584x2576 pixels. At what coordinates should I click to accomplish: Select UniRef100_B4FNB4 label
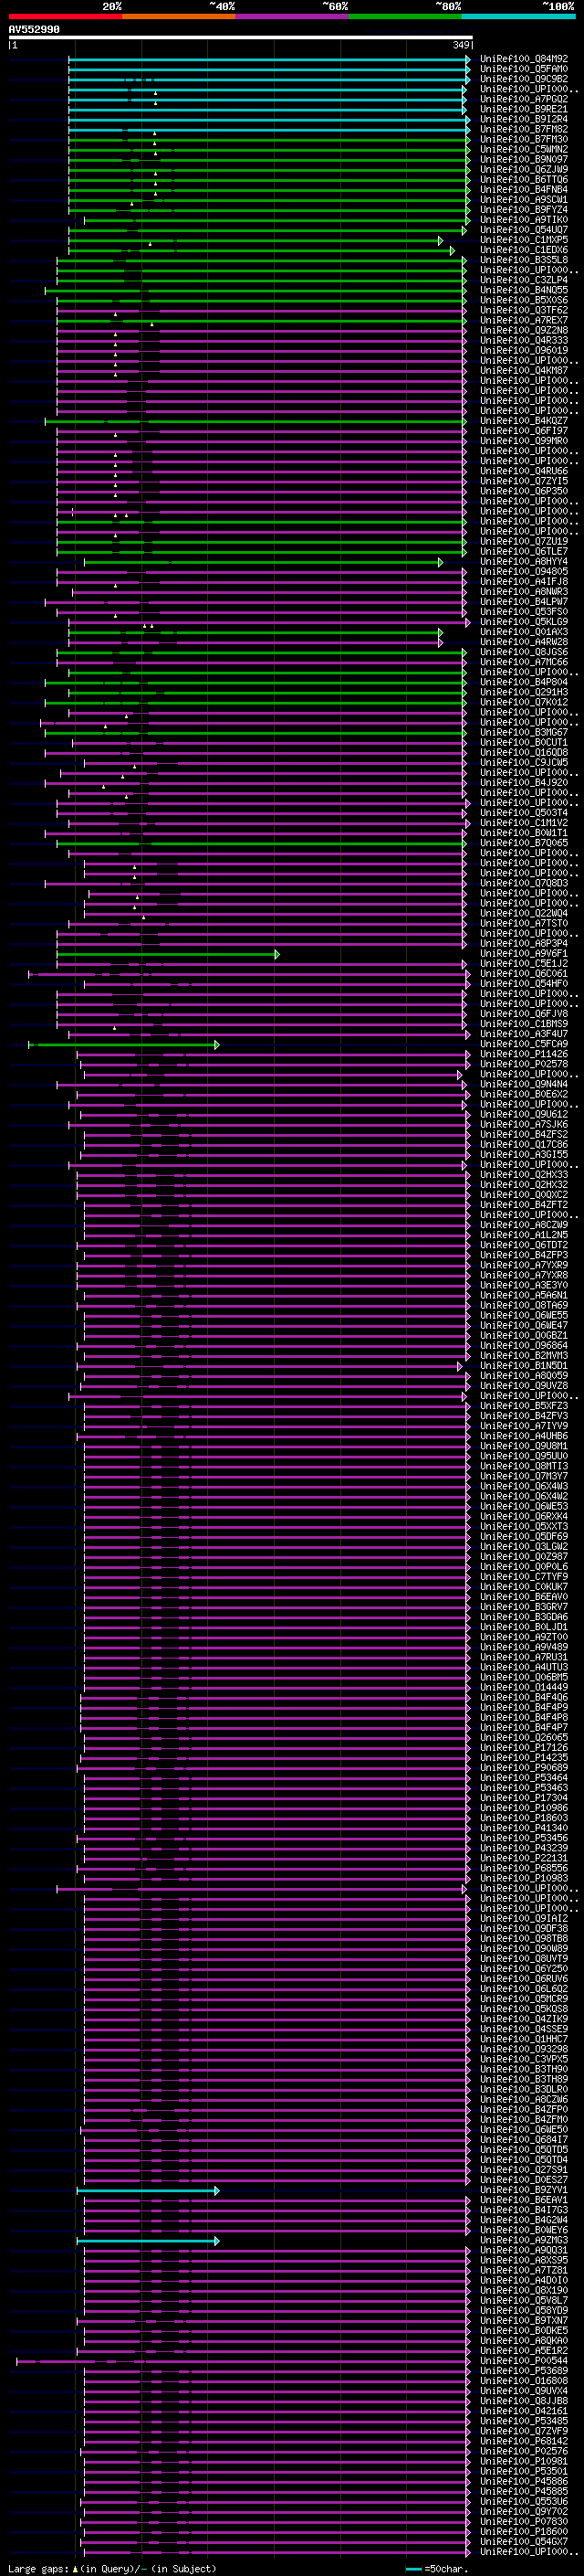pos(524,189)
